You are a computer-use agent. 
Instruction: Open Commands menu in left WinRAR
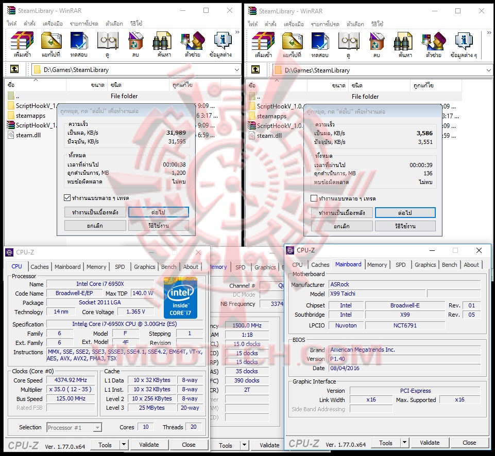29,23
